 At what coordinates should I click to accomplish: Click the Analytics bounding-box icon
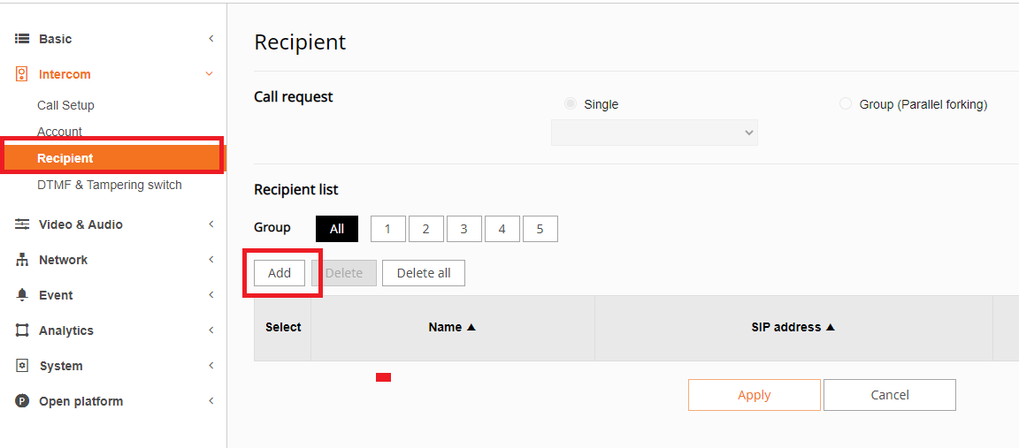coord(22,330)
